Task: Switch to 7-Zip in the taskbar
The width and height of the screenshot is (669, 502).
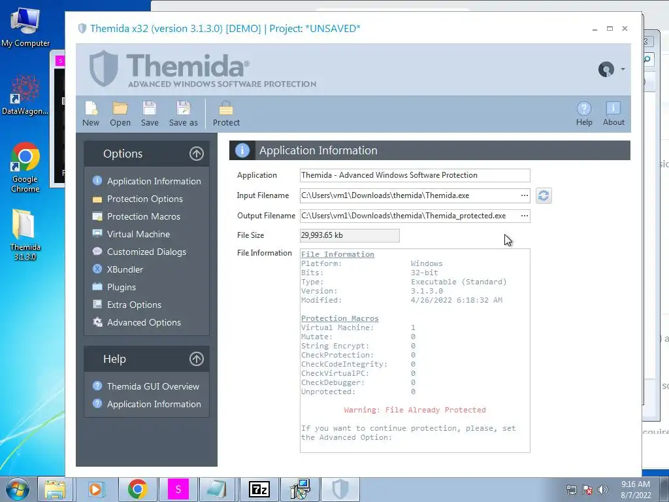Action: point(259,489)
